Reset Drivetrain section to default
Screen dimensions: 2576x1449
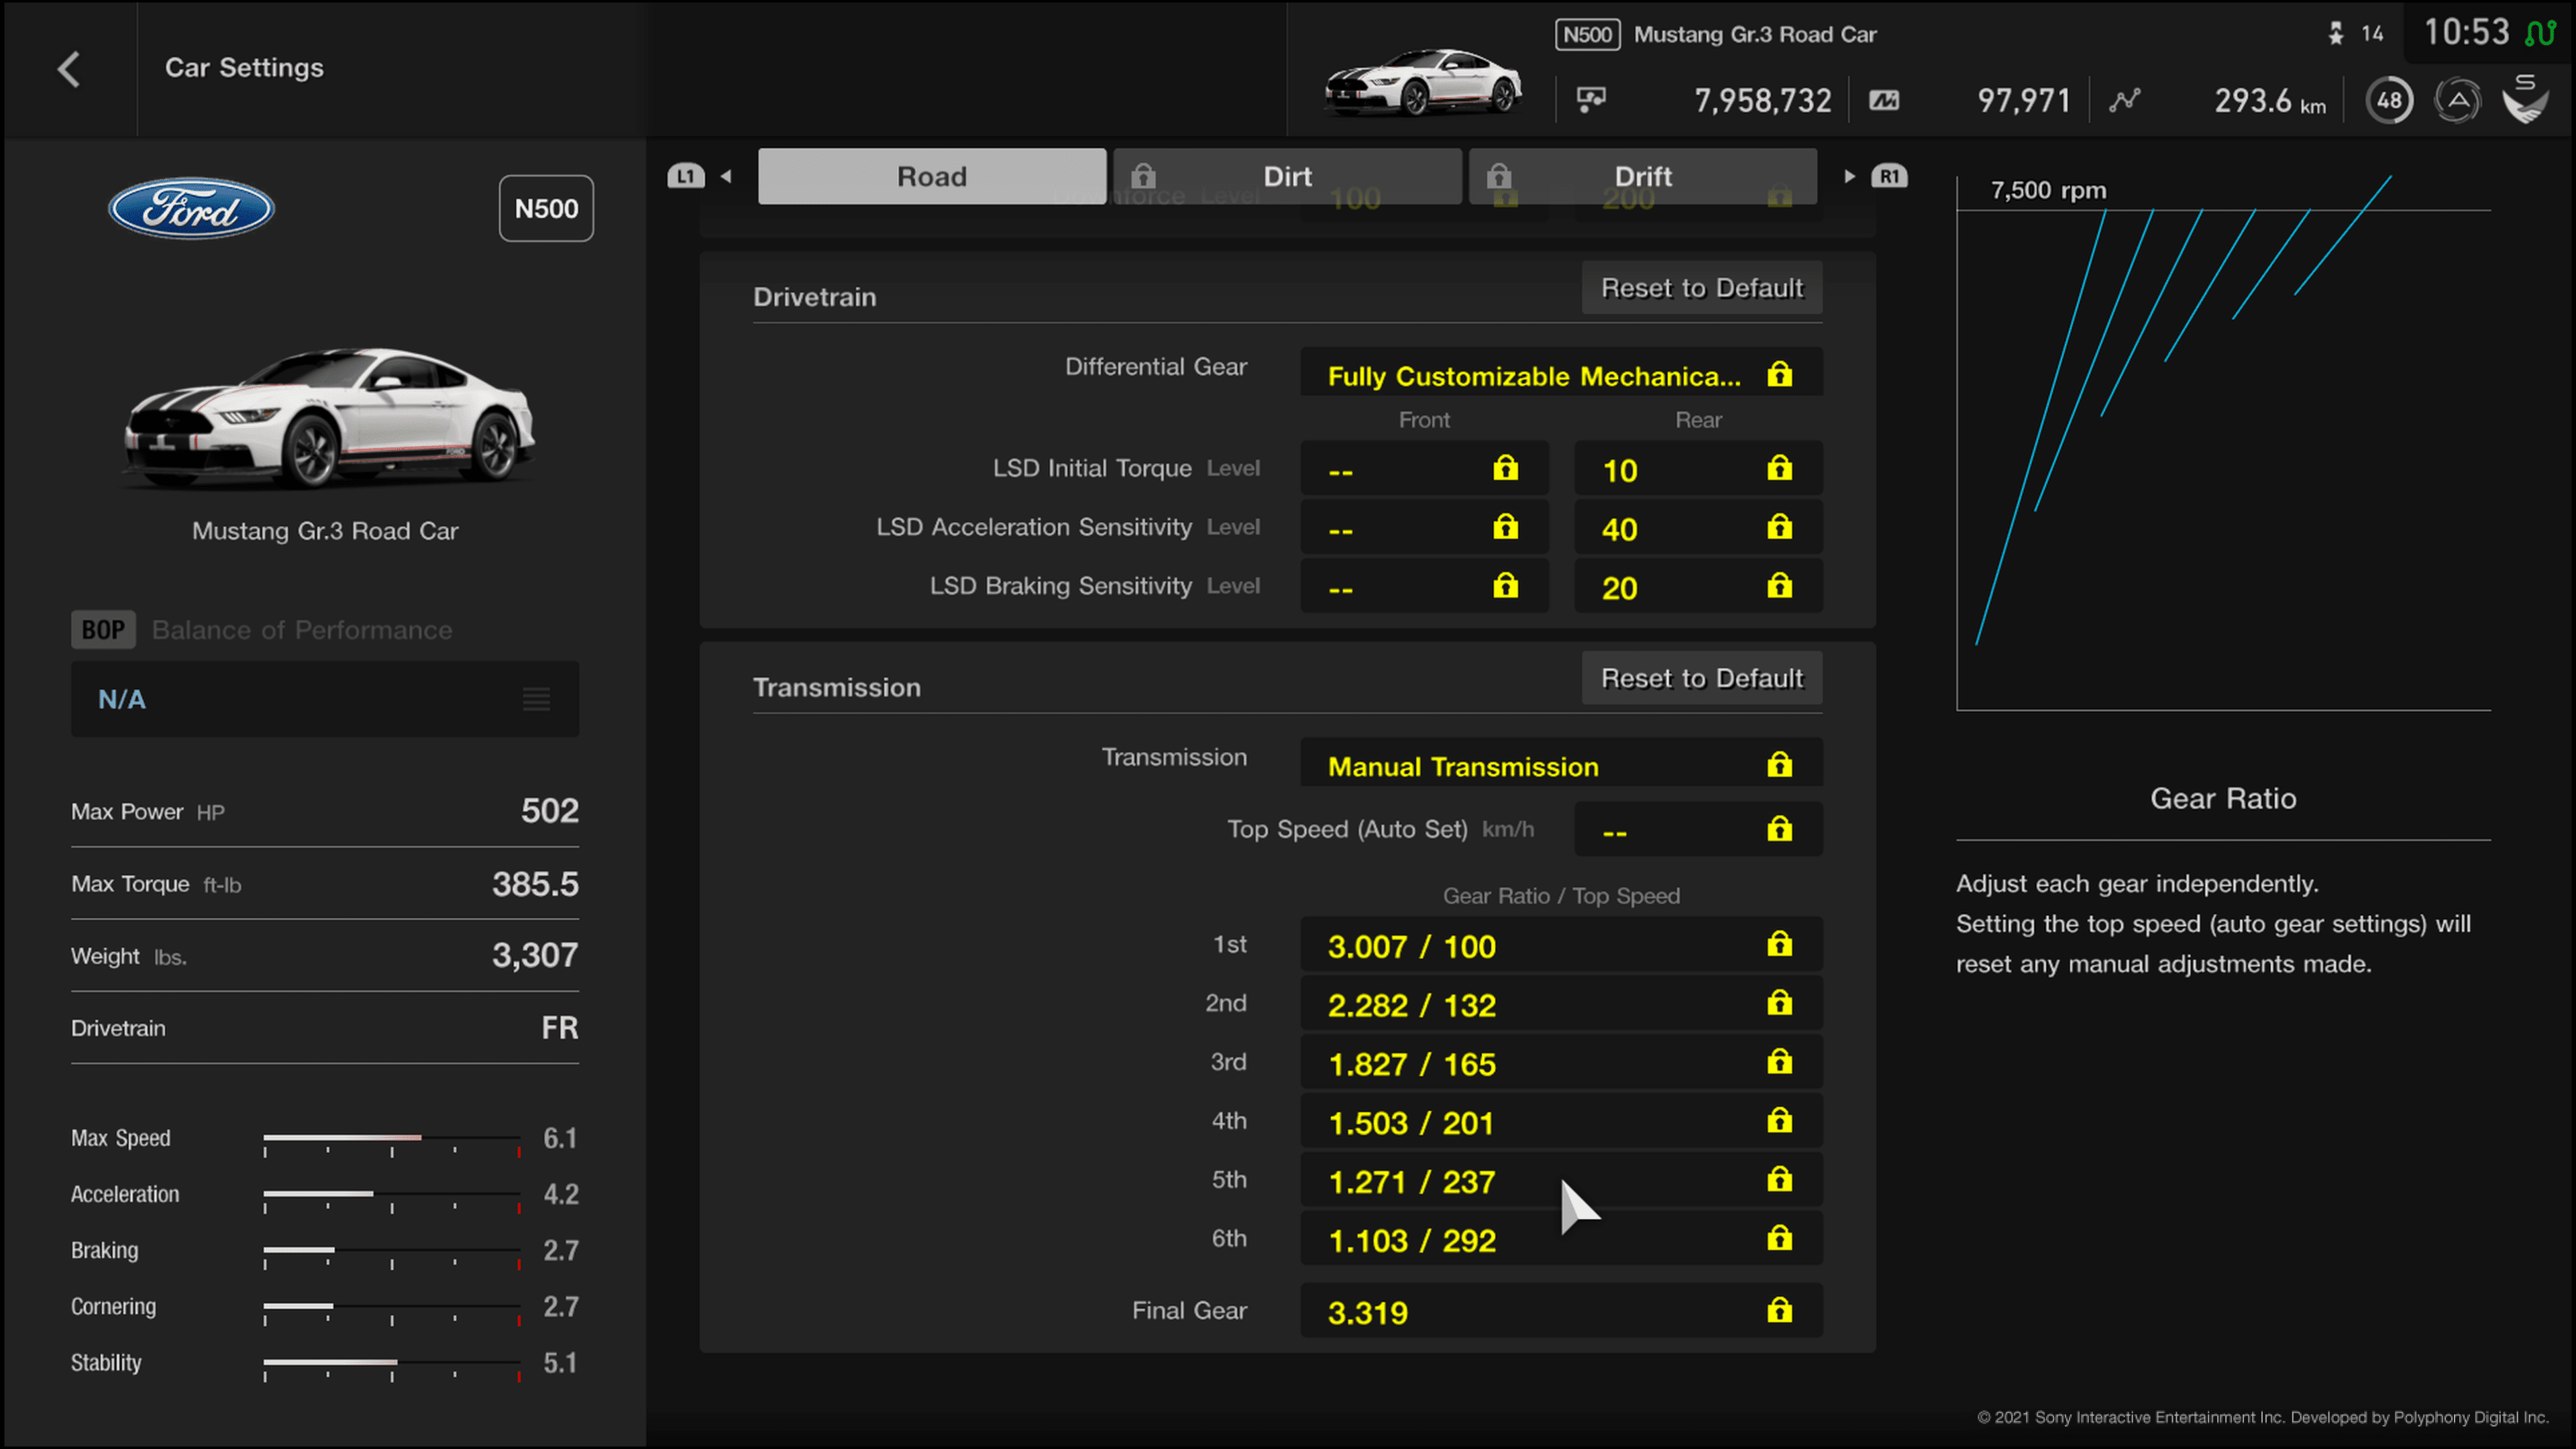coord(1701,288)
